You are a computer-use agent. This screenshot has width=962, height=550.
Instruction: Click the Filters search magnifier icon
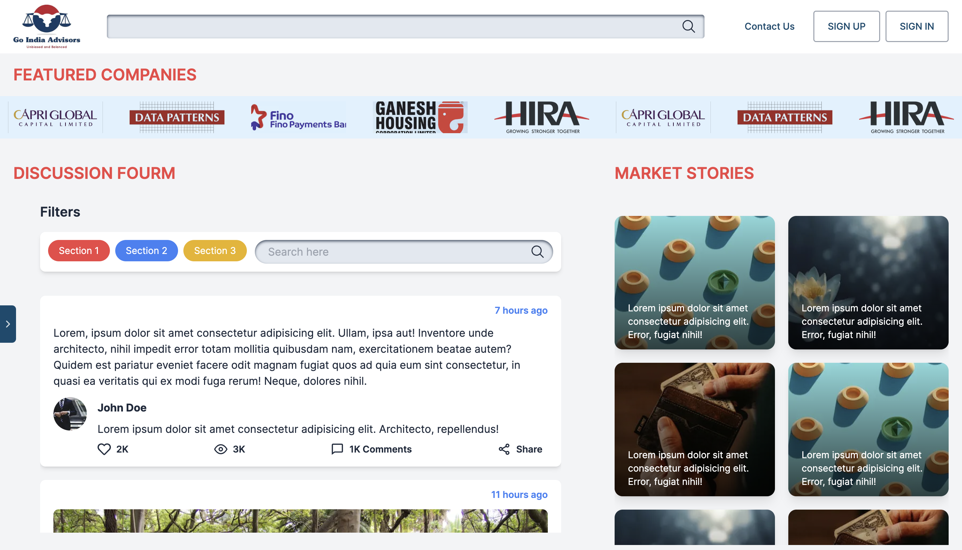(537, 252)
